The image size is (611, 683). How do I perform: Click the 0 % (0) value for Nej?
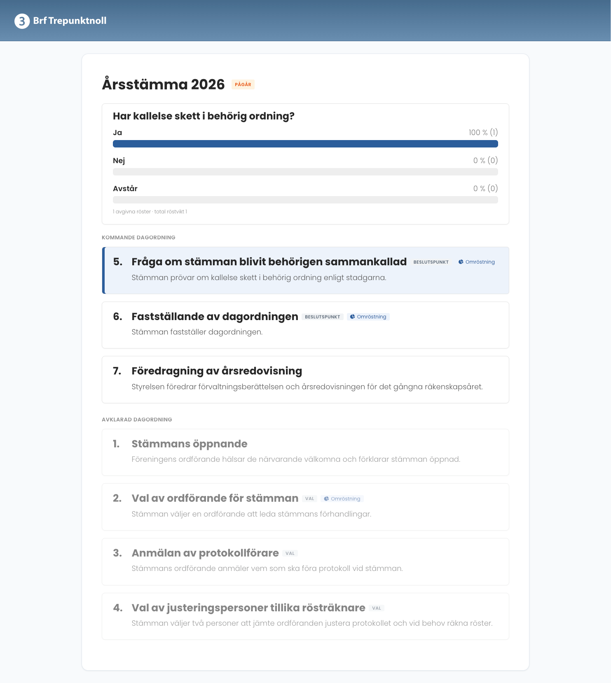click(486, 160)
